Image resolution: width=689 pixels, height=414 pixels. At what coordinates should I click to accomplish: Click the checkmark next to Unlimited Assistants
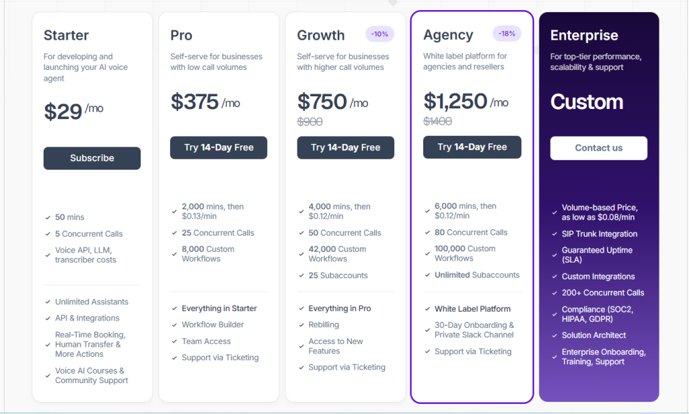(48, 302)
